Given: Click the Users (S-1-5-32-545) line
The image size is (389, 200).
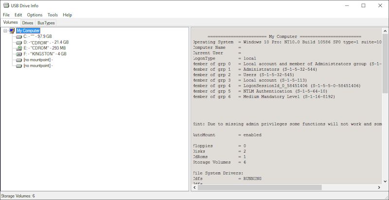Looking at the screenshot, I should tap(244, 75).
